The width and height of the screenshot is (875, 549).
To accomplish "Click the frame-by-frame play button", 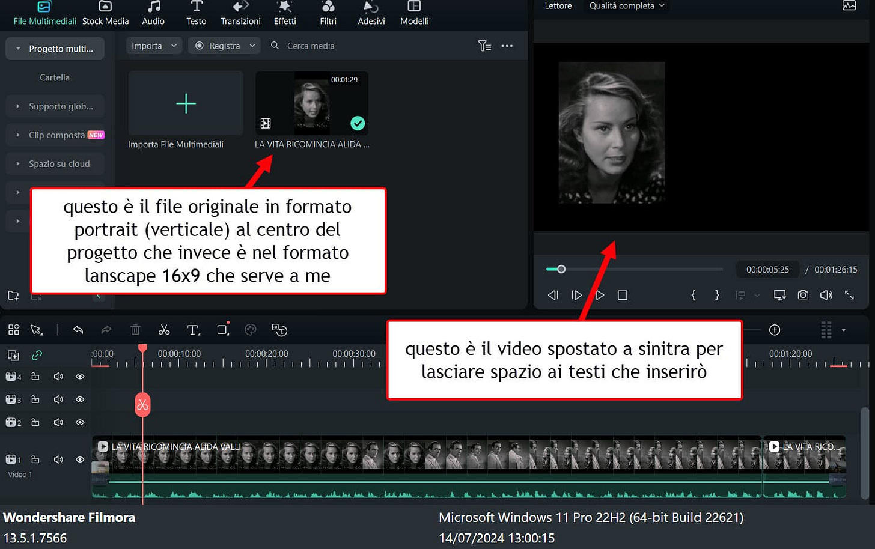I will click(x=577, y=295).
